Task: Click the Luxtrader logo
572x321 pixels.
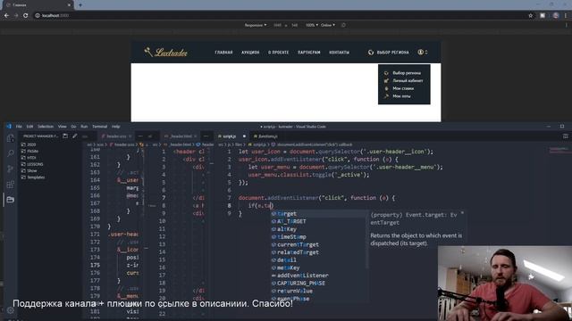Action: 165,53
